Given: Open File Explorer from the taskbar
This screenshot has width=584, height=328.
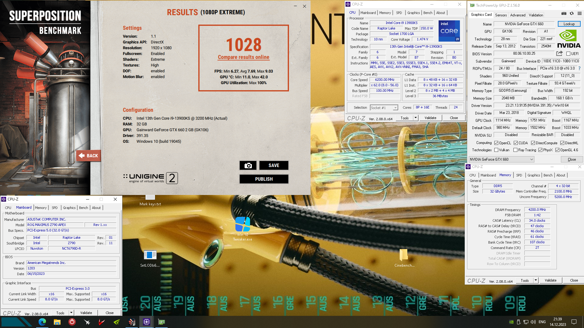Looking at the screenshot, I should click(x=57, y=322).
